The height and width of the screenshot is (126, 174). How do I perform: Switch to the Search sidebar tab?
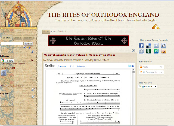click(x=7, y=38)
